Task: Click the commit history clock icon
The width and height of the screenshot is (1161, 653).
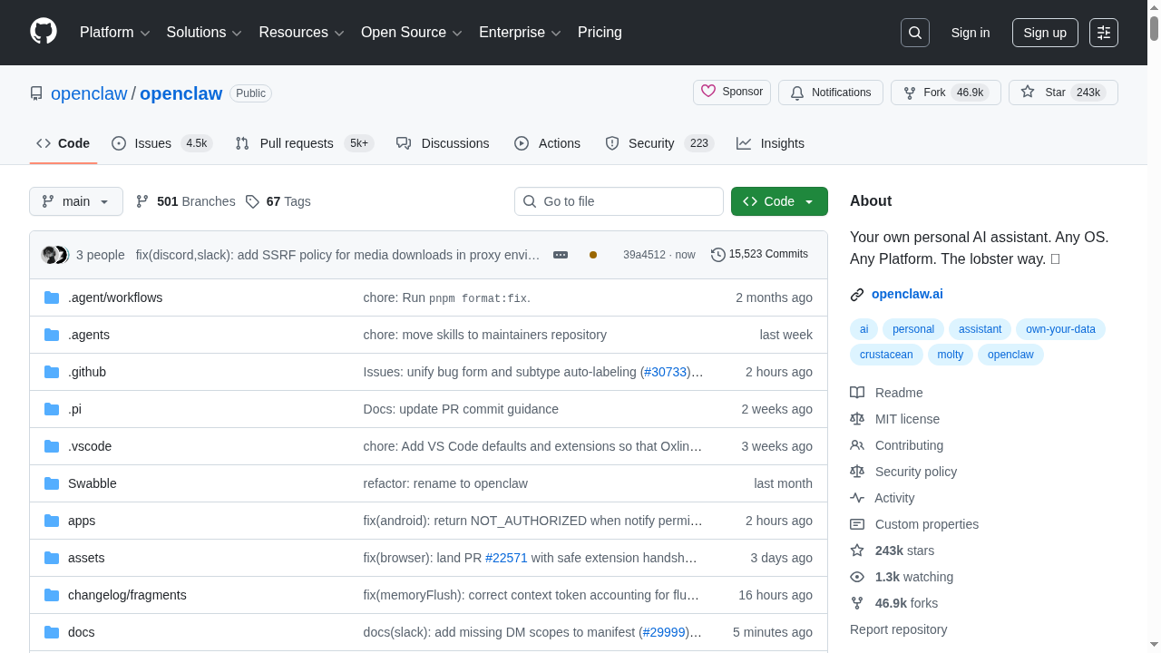Action: (717, 254)
